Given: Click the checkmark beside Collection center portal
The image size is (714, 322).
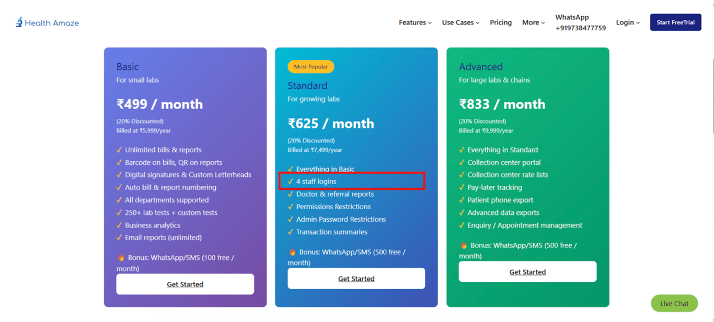Looking at the screenshot, I should (462, 162).
